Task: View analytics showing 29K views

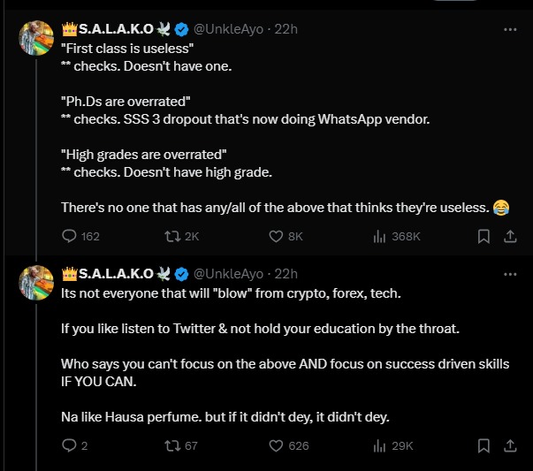Action: point(381,445)
